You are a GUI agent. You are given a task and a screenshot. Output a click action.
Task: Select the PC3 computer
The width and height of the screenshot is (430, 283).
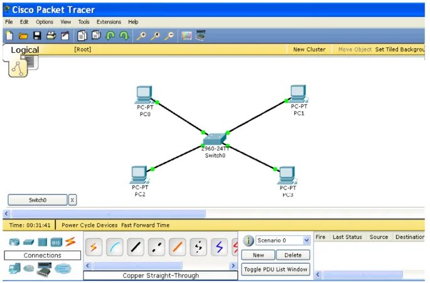[287, 176]
